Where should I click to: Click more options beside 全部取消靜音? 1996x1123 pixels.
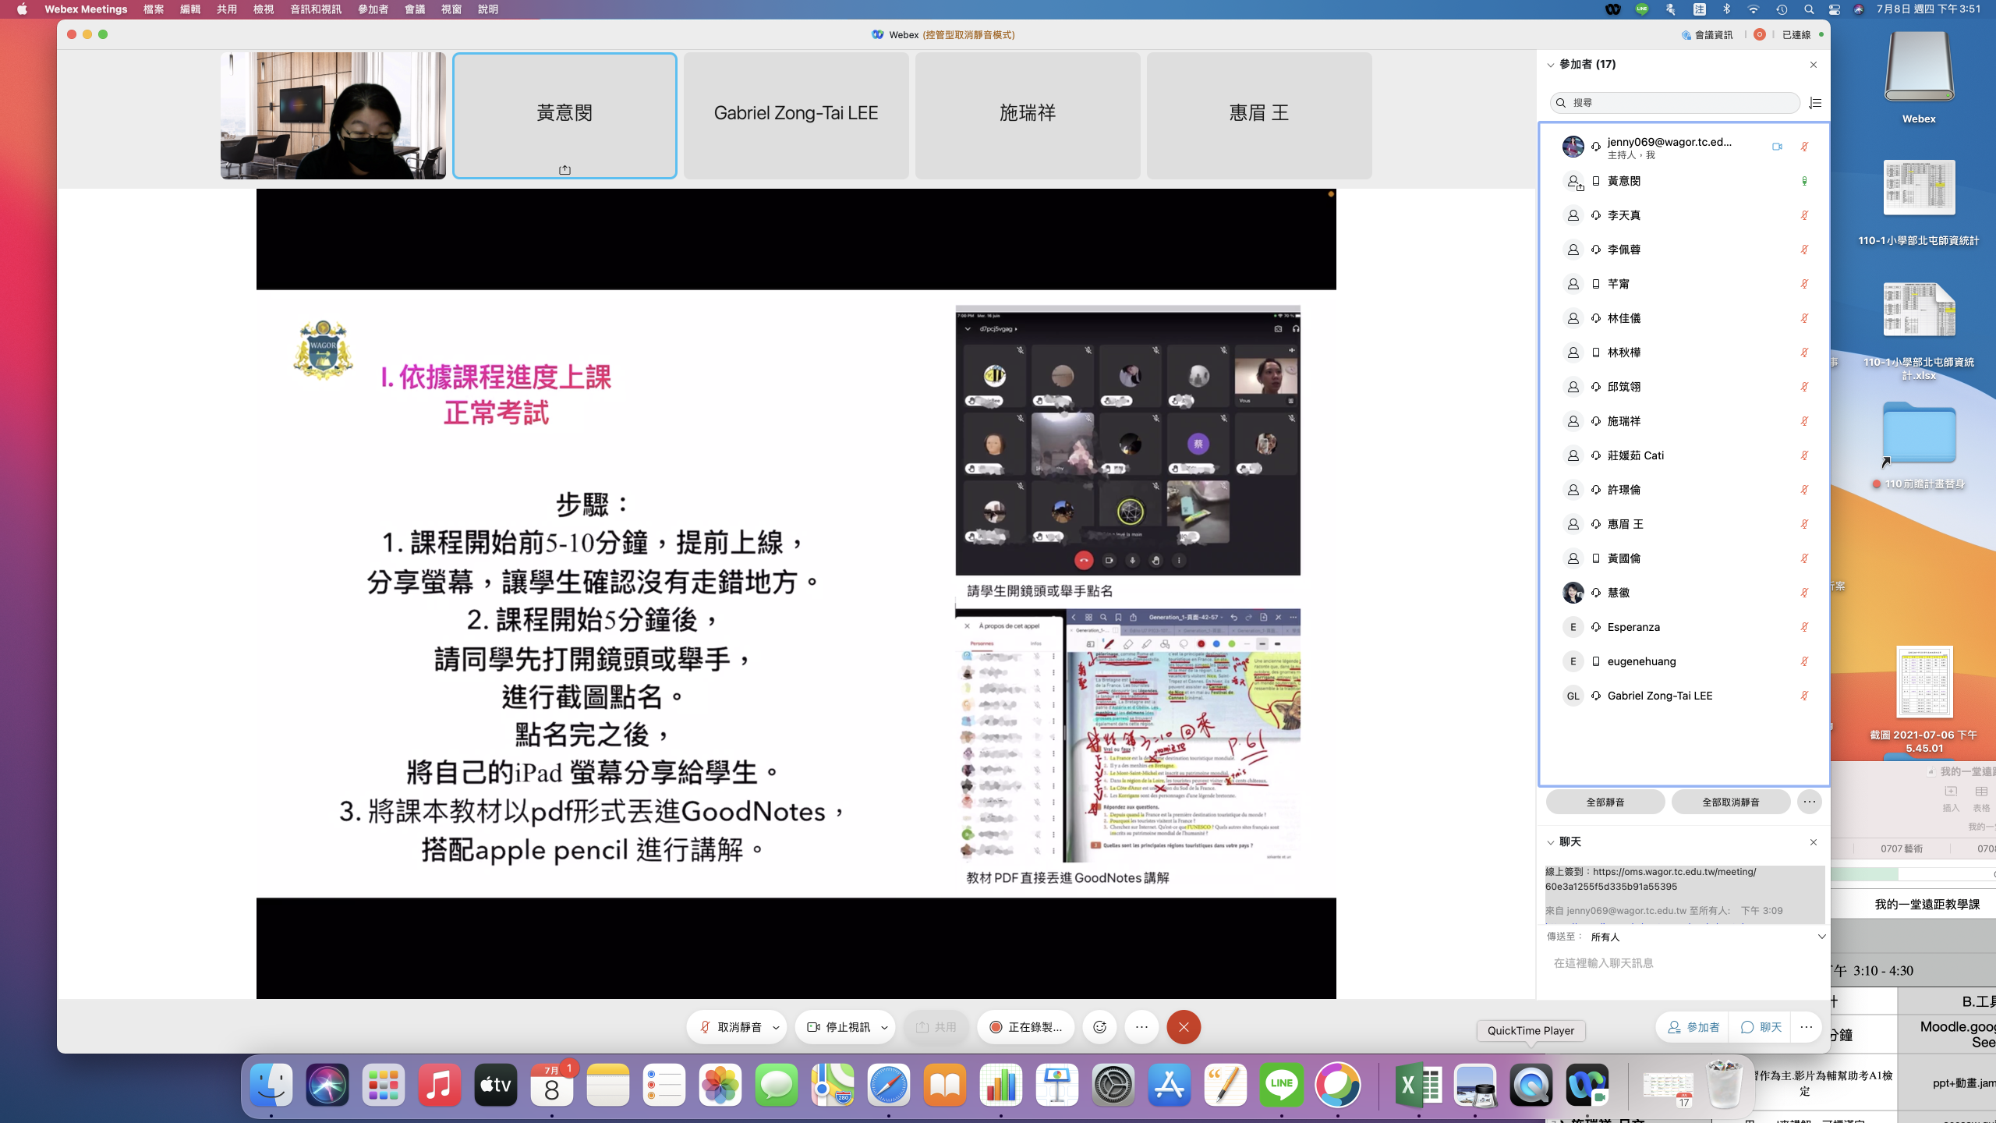coord(1809,802)
